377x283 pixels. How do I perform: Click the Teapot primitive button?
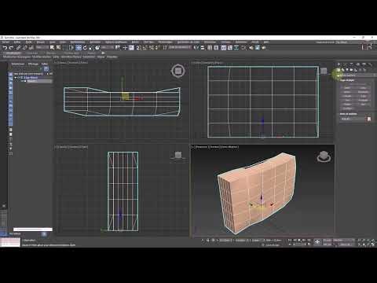347,105
